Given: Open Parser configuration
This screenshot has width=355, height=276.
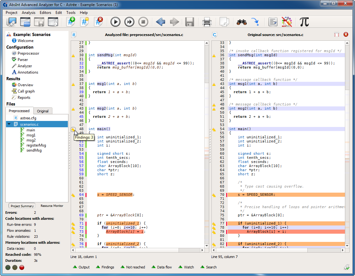Looking at the screenshot, I should pos(20,60).
